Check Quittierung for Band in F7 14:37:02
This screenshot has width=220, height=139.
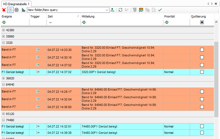click(x=202, y=65)
